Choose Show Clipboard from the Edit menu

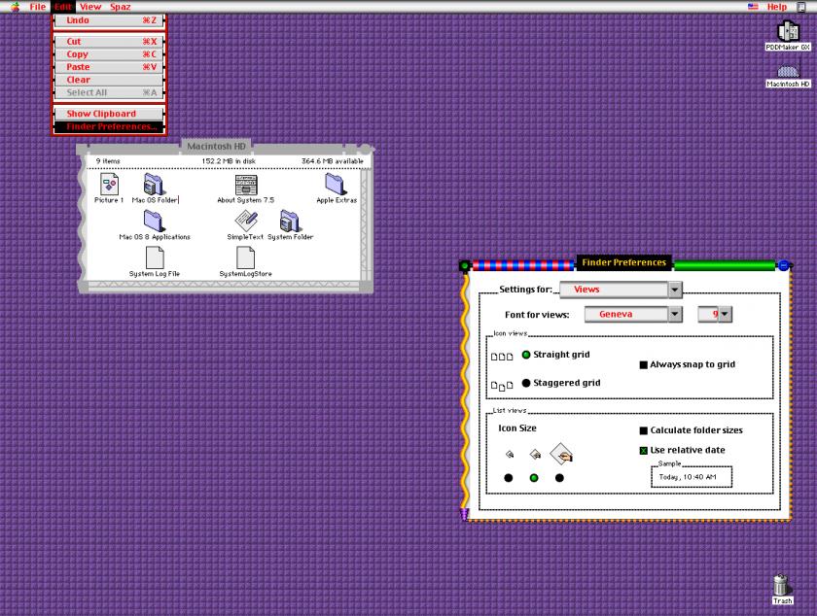coord(109,114)
